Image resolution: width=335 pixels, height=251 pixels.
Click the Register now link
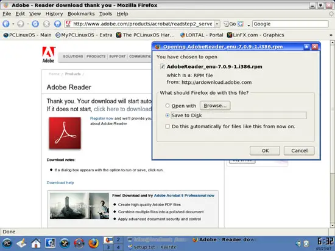click(x=102, y=118)
